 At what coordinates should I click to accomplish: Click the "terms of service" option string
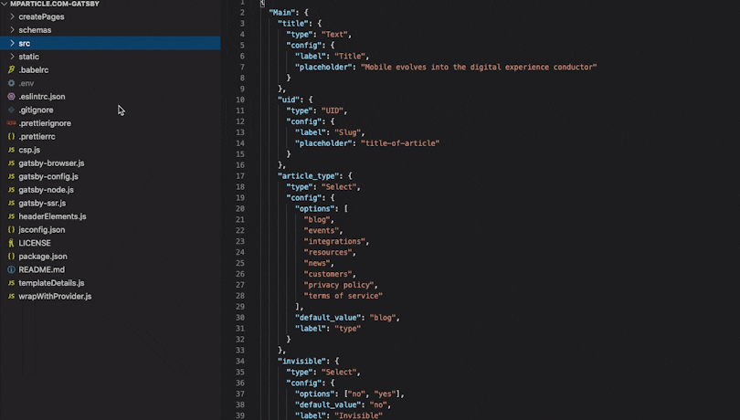[344, 296]
